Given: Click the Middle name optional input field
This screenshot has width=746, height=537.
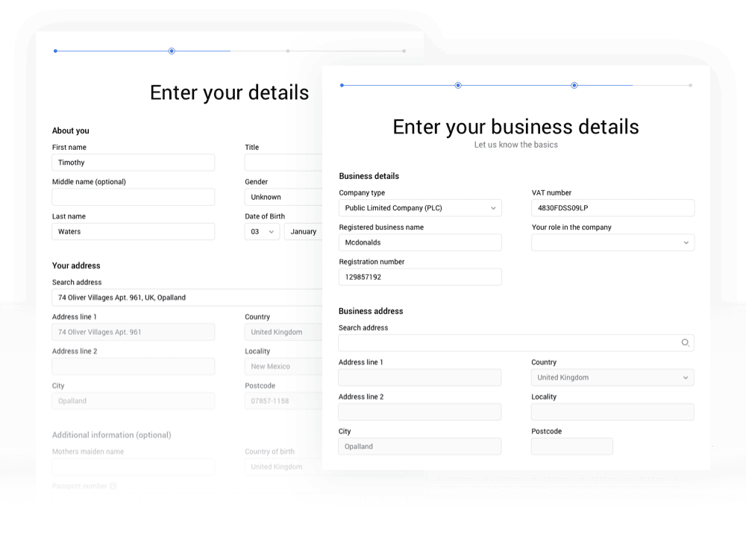Looking at the screenshot, I should tap(133, 197).
